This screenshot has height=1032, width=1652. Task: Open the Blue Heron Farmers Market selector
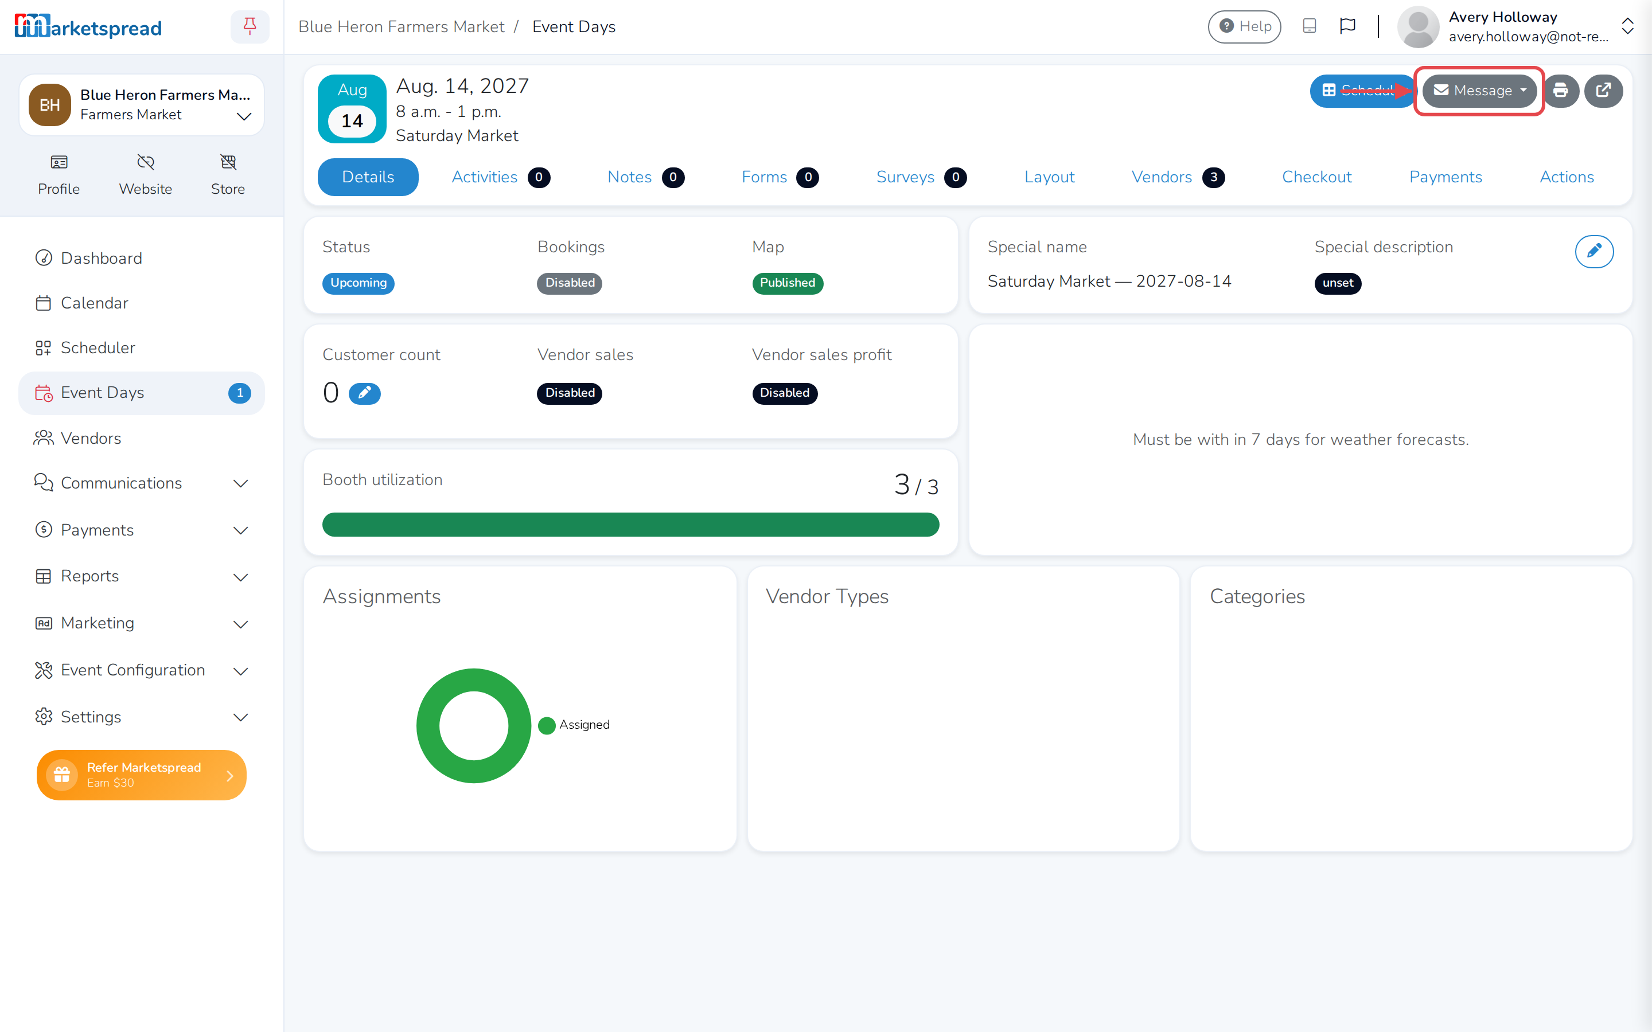tap(141, 105)
